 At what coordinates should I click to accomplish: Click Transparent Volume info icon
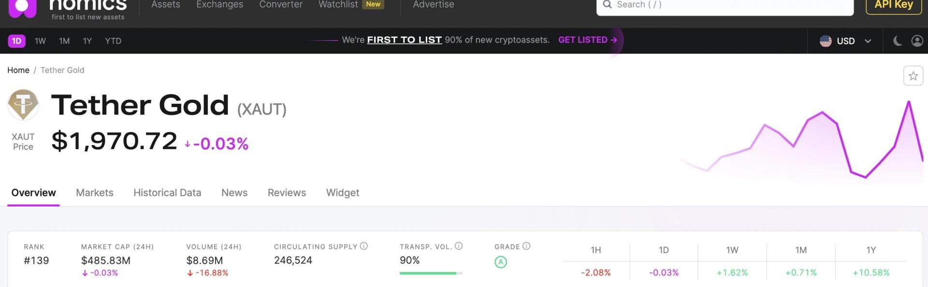coord(459,246)
